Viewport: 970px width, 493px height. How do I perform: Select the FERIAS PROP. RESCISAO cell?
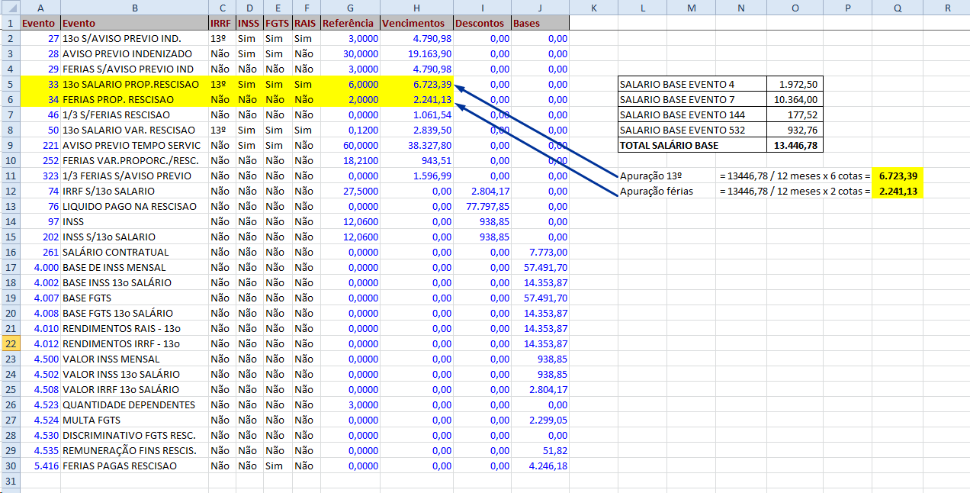point(134,99)
